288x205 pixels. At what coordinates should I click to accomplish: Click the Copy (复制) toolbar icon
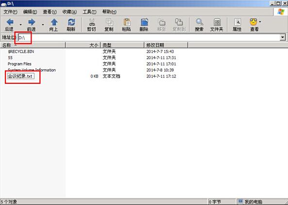point(109,22)
